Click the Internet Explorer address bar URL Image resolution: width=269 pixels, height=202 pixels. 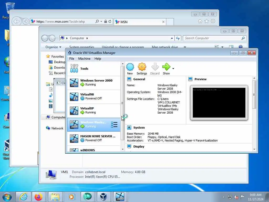[61, 22]
